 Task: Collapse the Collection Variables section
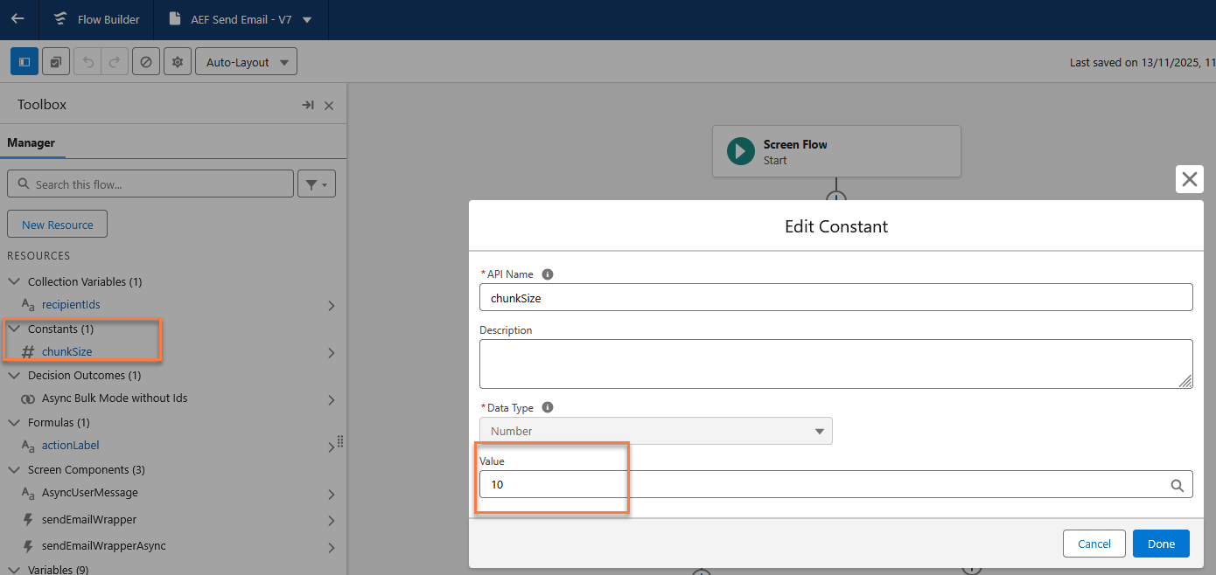14,281
